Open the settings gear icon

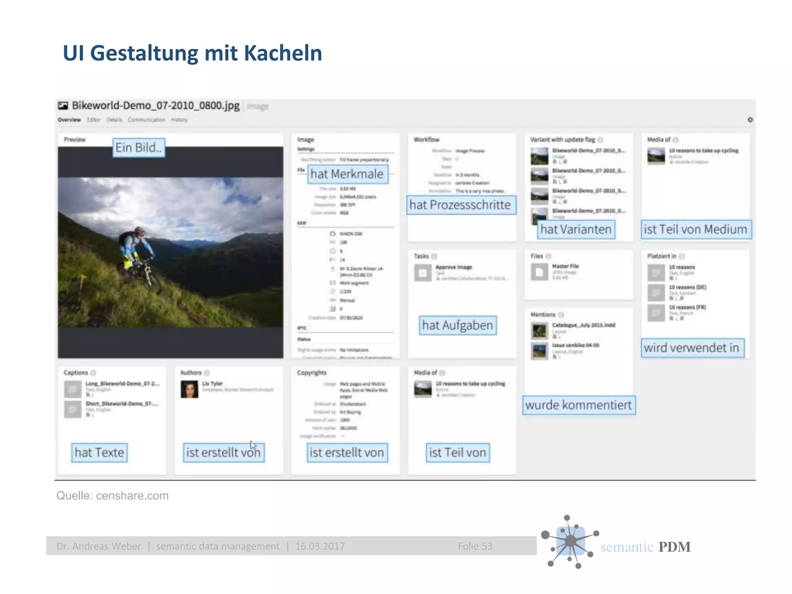click(750, 120)
